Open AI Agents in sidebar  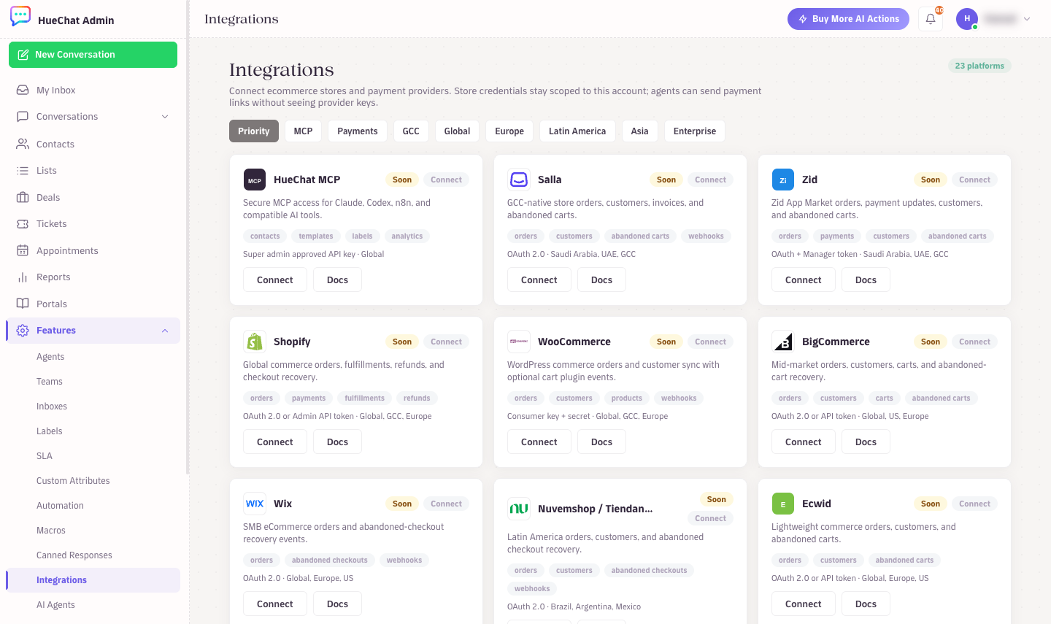(x=55, y=605)
